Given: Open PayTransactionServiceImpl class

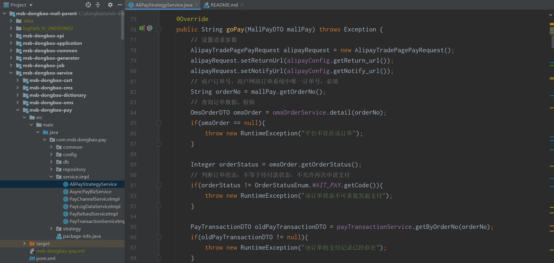Looking at the screenshot, I should point(97,221).
